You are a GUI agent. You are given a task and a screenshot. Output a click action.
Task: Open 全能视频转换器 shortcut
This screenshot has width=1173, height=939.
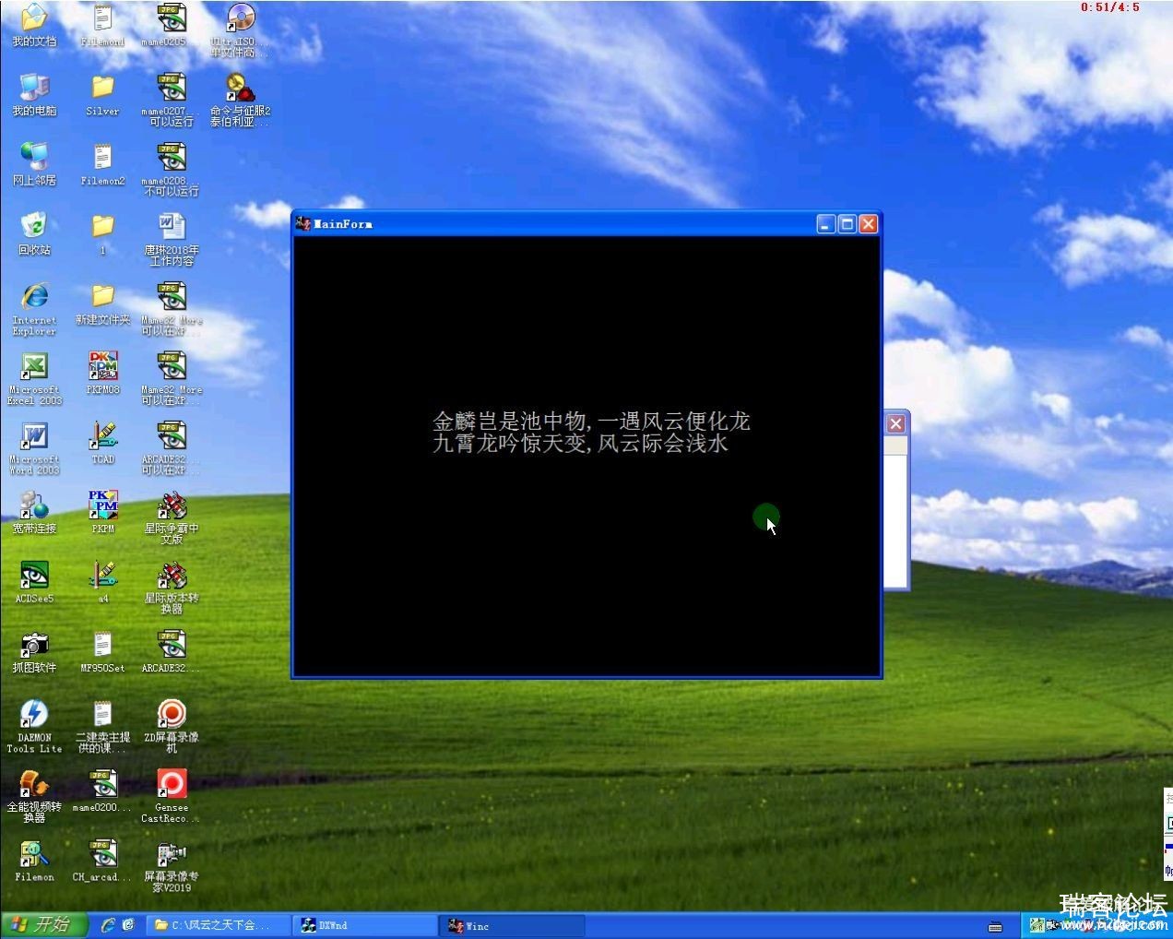tap(34, 796)
